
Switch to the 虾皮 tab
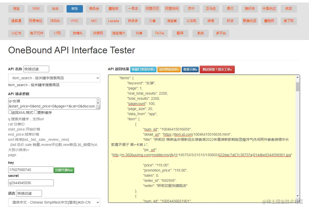(x=230, y=21)
